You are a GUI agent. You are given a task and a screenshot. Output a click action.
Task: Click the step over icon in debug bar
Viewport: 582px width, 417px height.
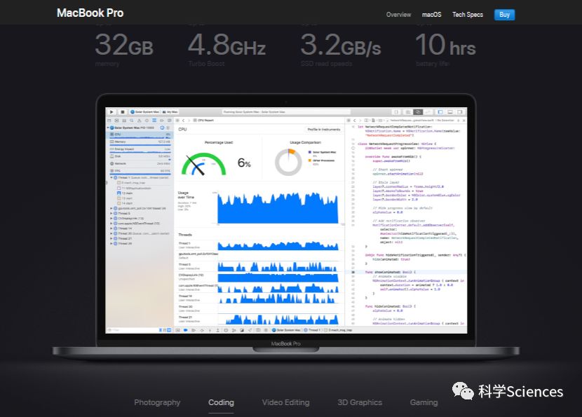pos(202,330)
